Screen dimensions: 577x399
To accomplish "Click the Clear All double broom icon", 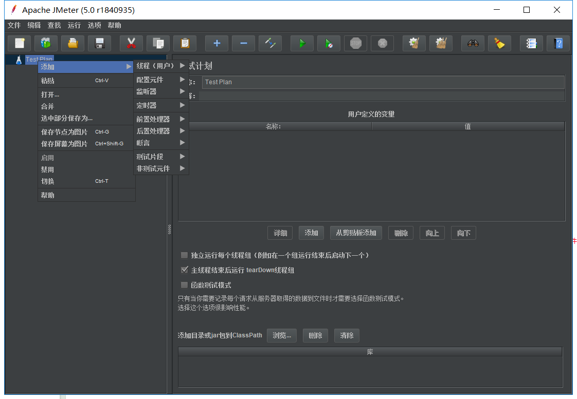I will [x=441, y=43].
